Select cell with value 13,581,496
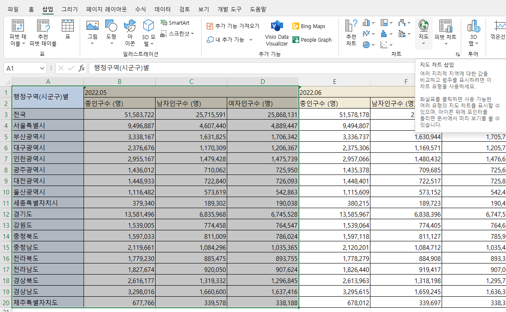The width and height of the screenshot is (506, 312). (x=119, y=214)
